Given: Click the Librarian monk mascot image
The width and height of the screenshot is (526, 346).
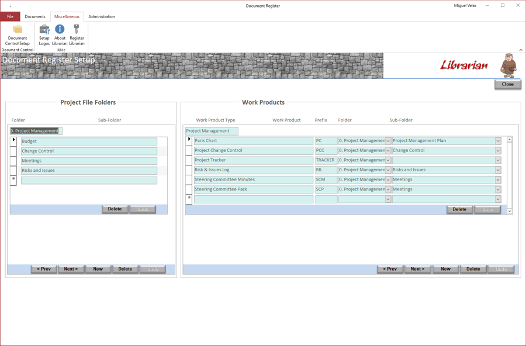Looking at the screenshot, I should tap(508, 65).
